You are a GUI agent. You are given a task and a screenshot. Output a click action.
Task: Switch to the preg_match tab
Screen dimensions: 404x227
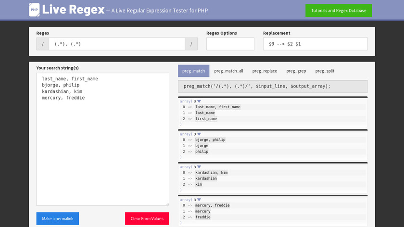[193, 71]
